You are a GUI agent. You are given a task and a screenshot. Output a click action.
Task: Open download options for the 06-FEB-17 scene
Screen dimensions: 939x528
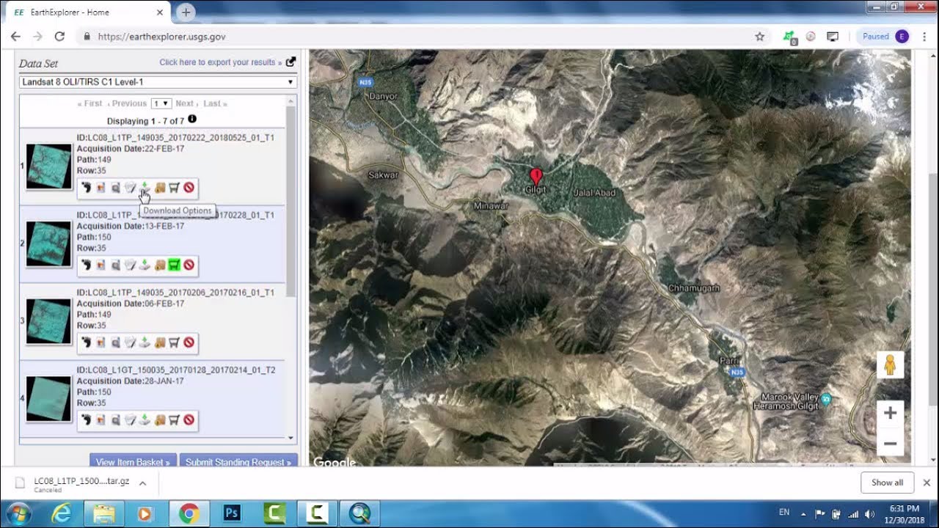pyautogui.click(x=145, y=342)
